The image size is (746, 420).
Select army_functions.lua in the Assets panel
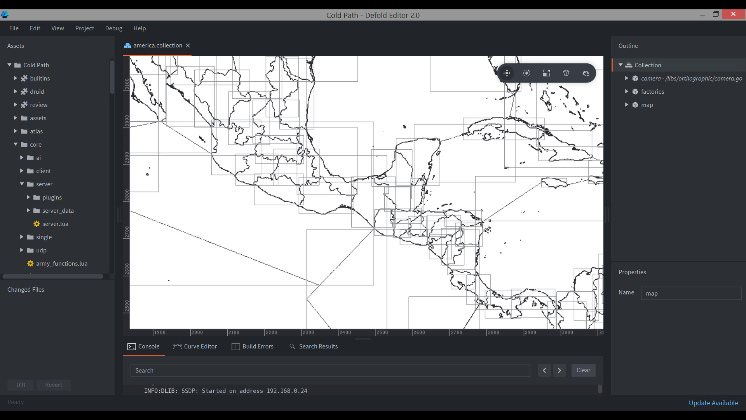click(61, 263)
